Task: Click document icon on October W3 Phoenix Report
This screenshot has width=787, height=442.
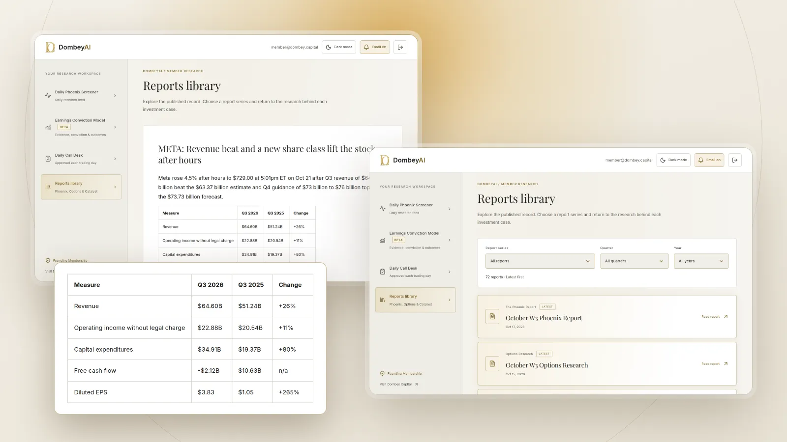Action: click(492, 316)
